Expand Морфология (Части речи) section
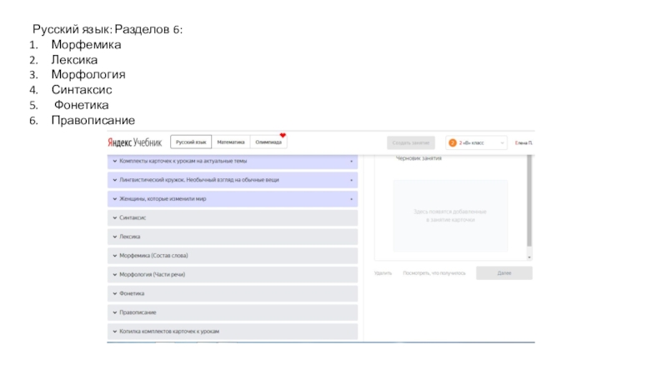Screen dimensions: 667x375 [233, 274]
